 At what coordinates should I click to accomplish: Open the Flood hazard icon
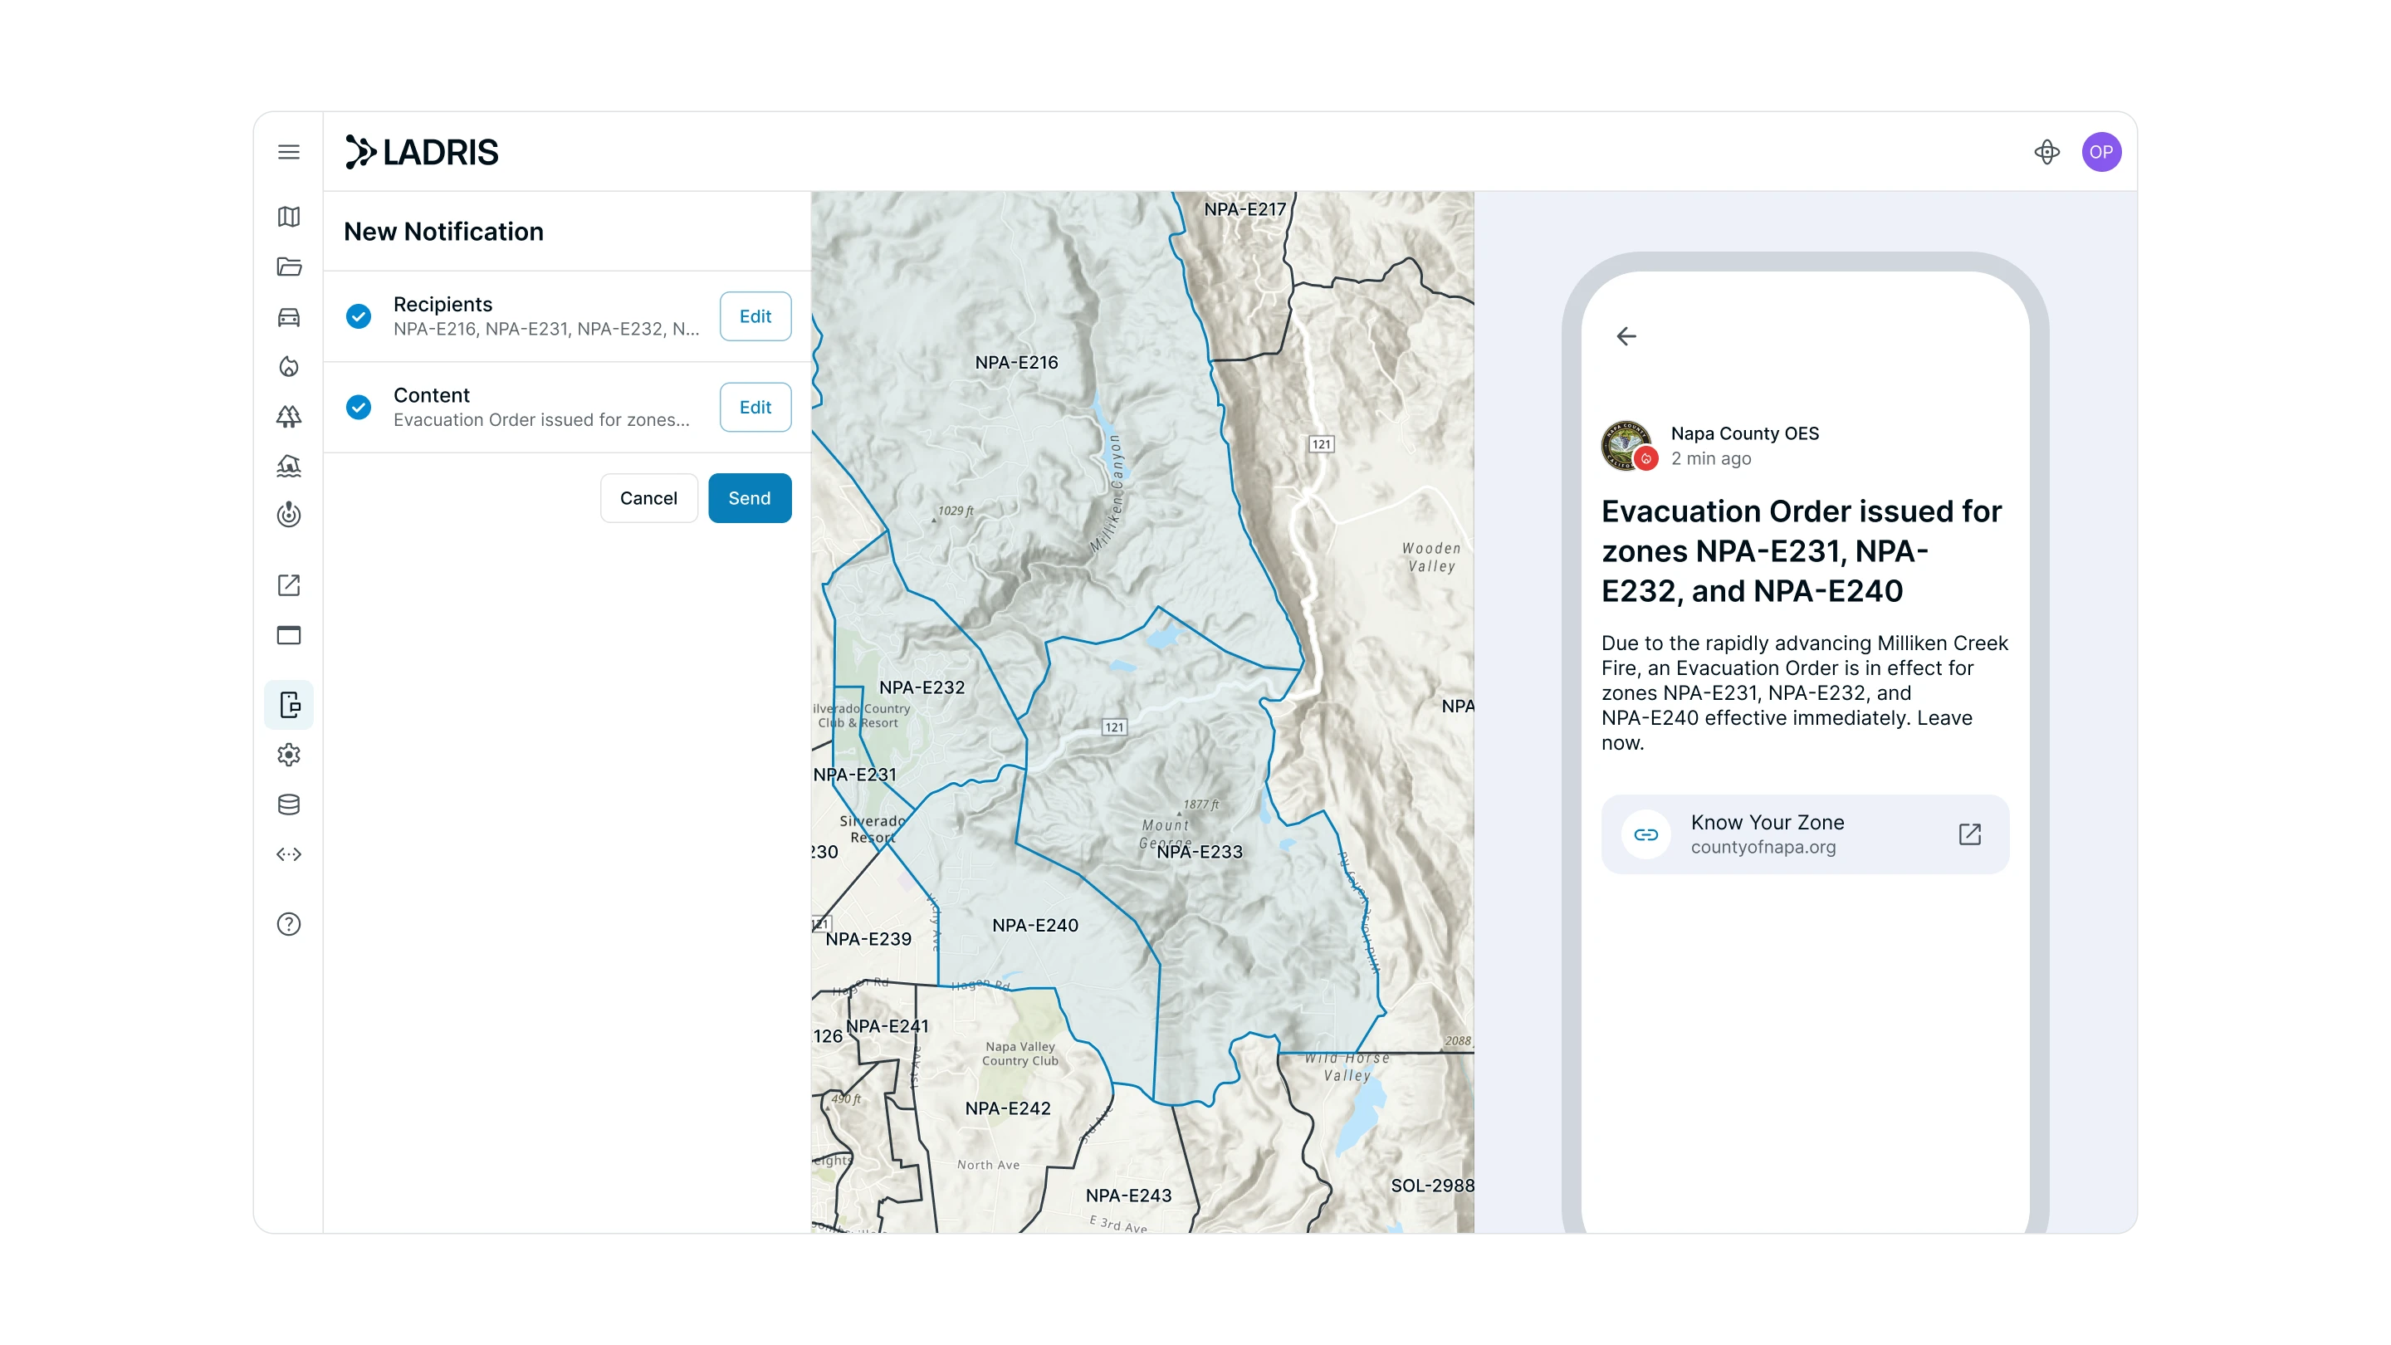[289, 467]
